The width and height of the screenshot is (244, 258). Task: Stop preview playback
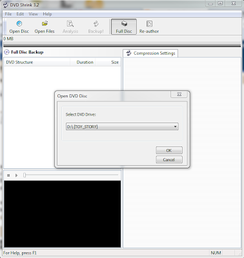(8, 175)
